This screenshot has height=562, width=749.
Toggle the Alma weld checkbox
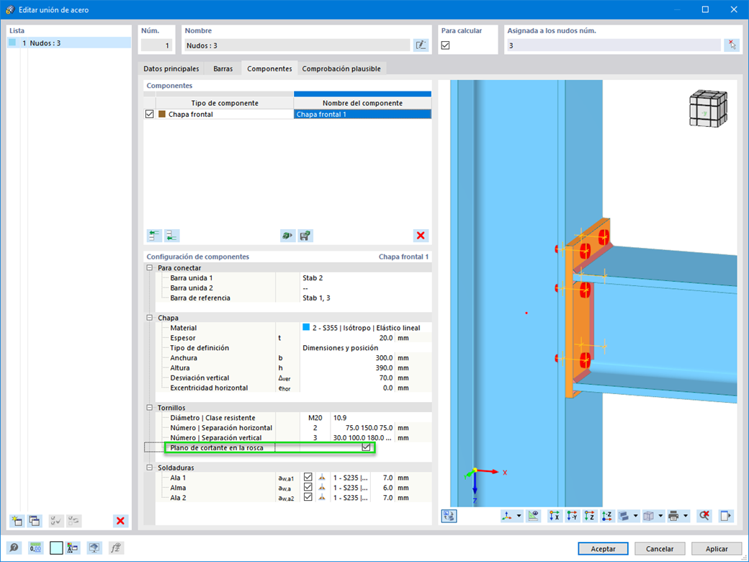click(308, 488)
